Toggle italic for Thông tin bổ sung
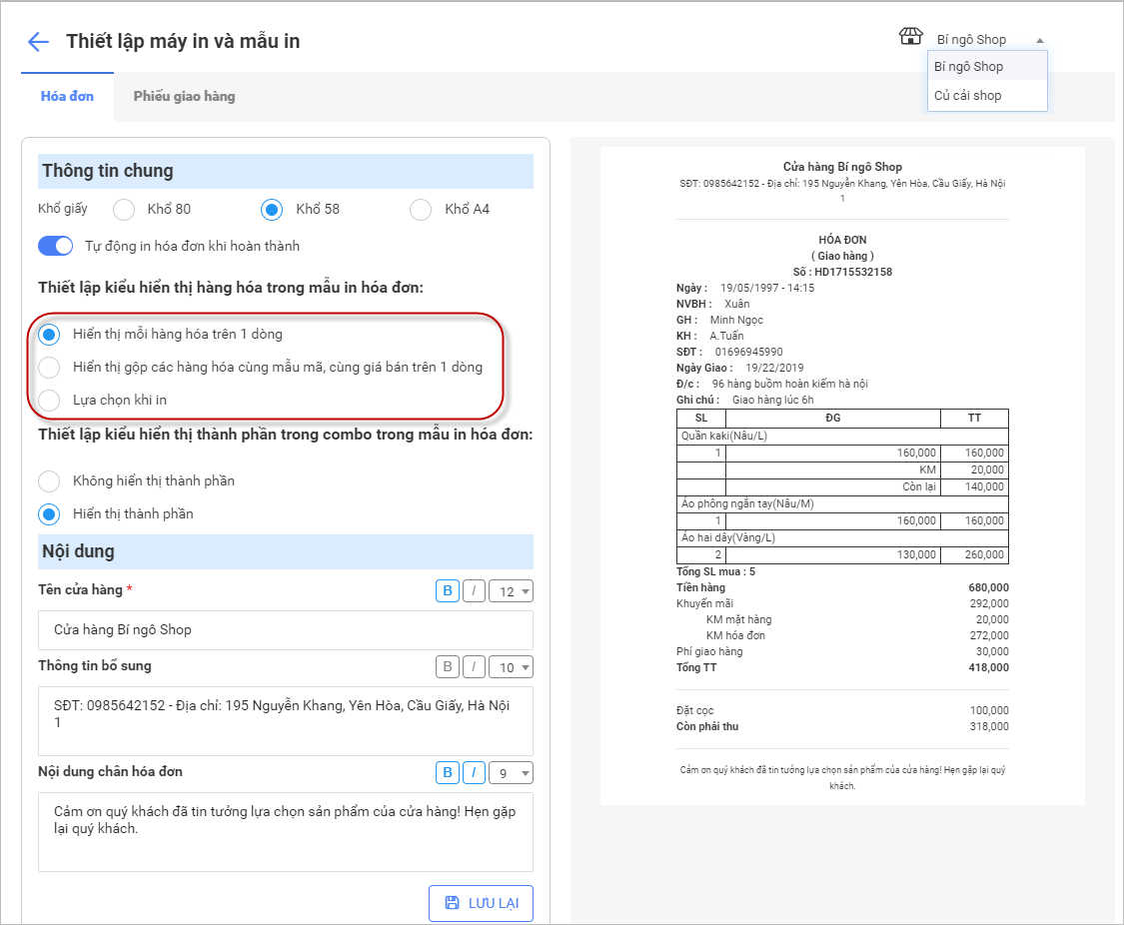 click(474, 667)
